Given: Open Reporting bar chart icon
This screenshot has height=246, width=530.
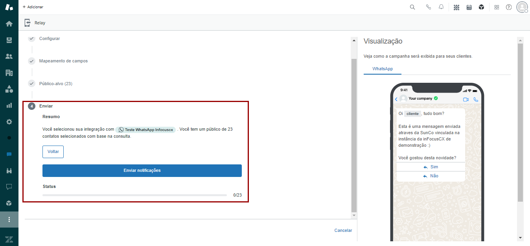Looking at the screenshot, I should [x=9, y=105].
